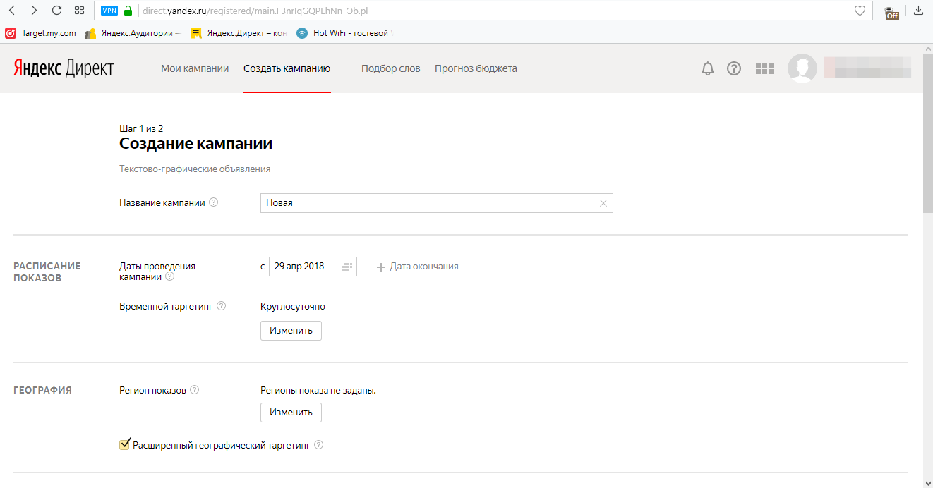The image size is (933, 488).
Task: Go back with browser back arrow
Action: click(x=11, y=11)
